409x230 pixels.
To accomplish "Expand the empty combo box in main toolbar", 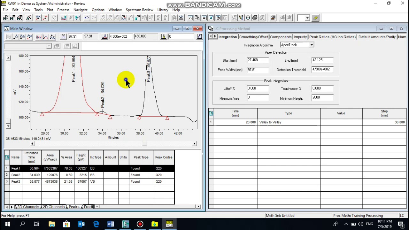I will (x=307, y=18).
